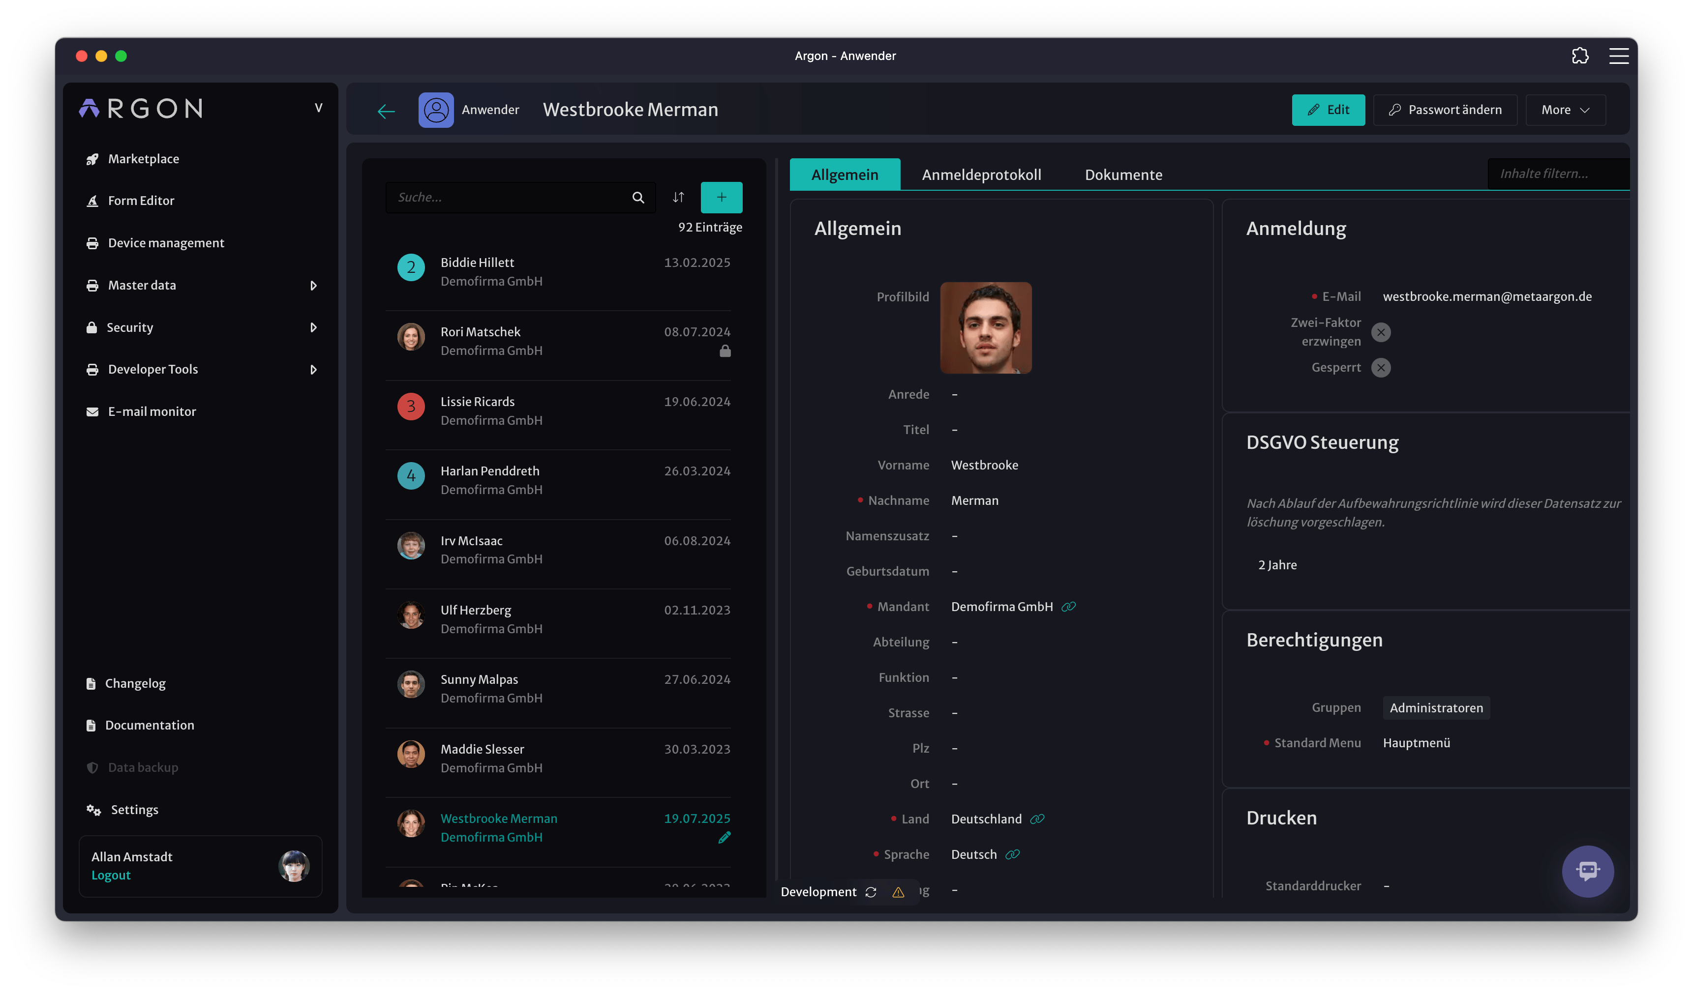Click the lock icon on Rori Matschek
Image resolution: width=1693 pixels, height=994 pixels.
(x=724, y=351)
